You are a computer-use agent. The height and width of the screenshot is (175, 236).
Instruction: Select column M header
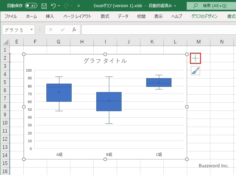click(199, 42)
